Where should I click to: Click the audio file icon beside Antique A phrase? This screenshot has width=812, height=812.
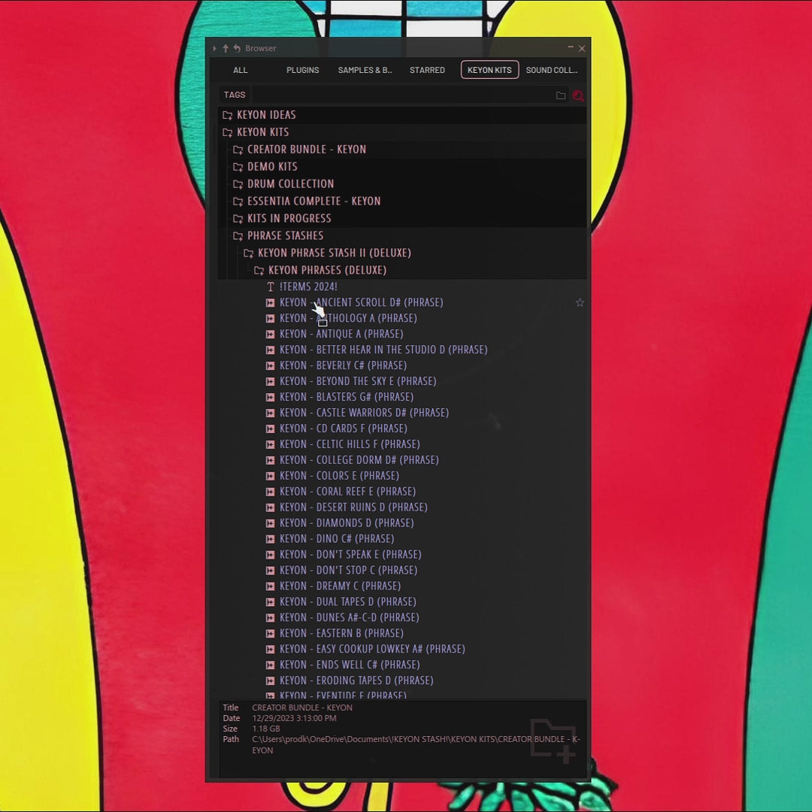271,334
